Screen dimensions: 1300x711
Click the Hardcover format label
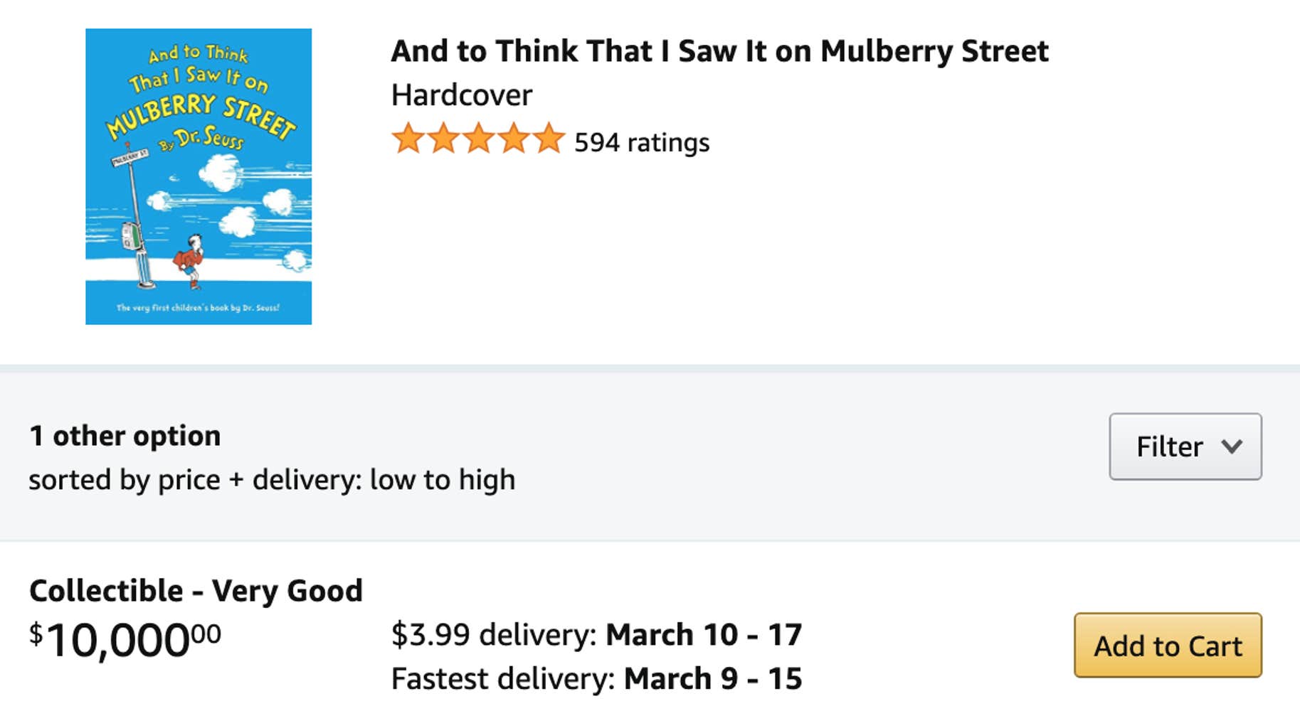(462, 95)
